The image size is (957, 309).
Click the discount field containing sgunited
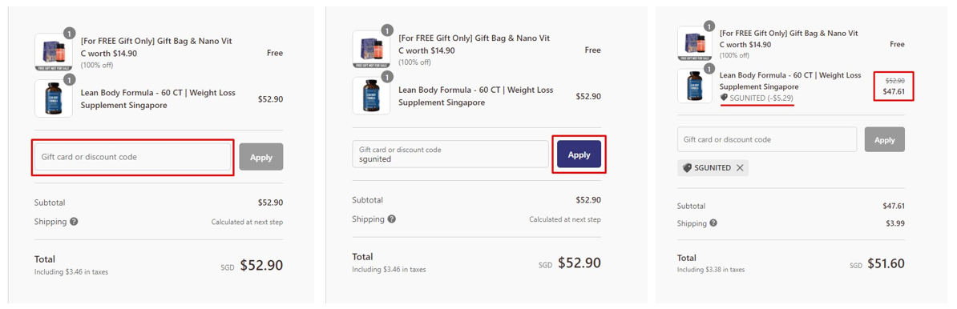click(450, 154)
